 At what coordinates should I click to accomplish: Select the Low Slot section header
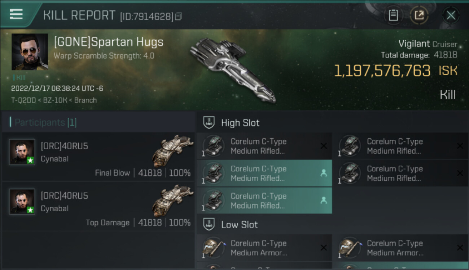click(x=239, y=225)
